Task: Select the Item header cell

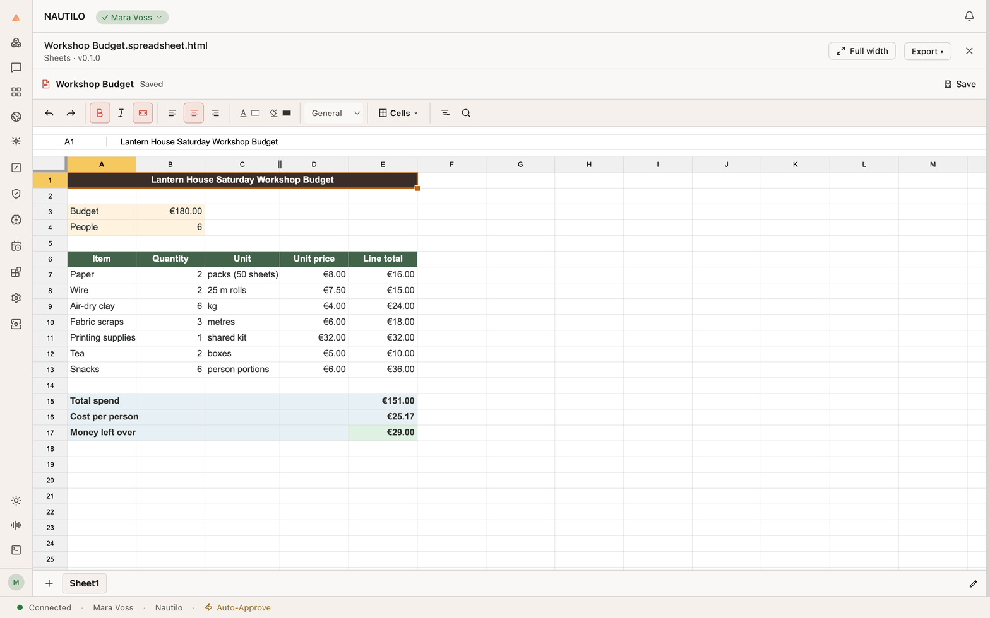Action: 102,259
